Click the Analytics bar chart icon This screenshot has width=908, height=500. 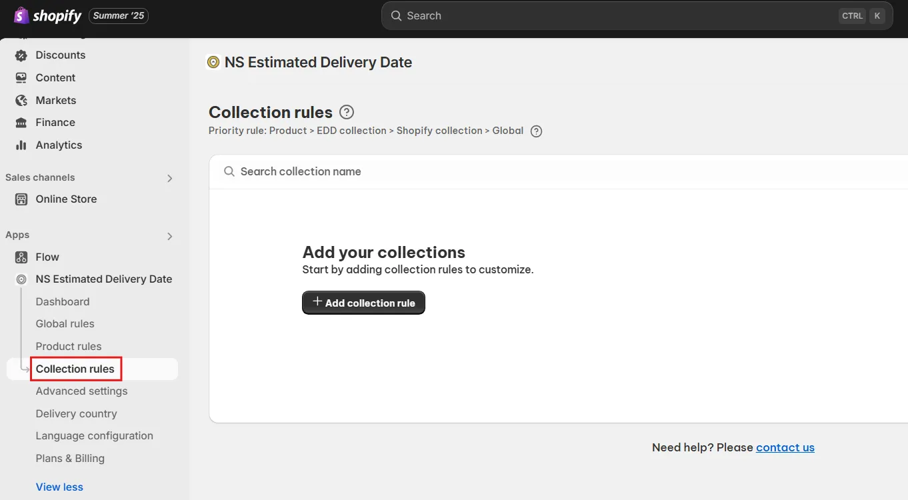[21, 145]
